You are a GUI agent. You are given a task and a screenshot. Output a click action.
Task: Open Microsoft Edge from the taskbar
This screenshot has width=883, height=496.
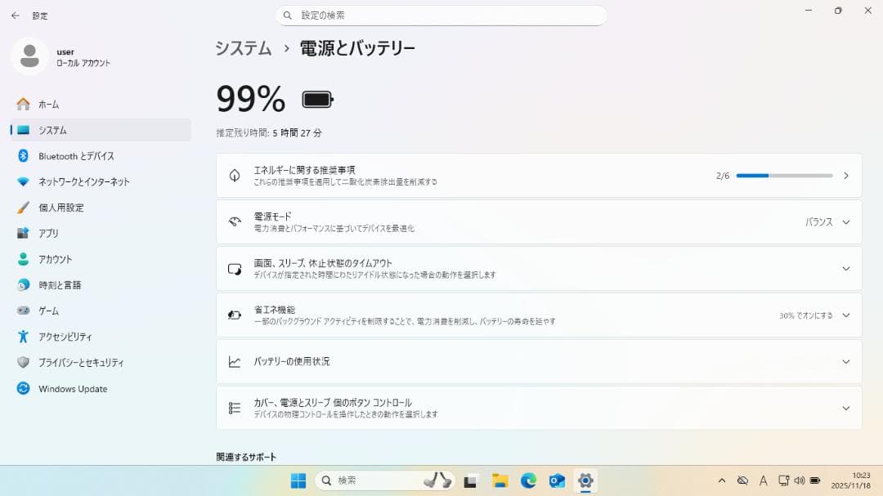point(527,480)
